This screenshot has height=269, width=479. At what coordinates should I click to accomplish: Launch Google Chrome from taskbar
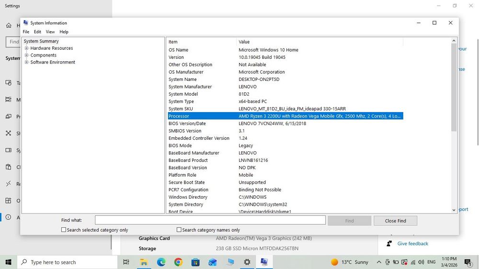(178, 262)
